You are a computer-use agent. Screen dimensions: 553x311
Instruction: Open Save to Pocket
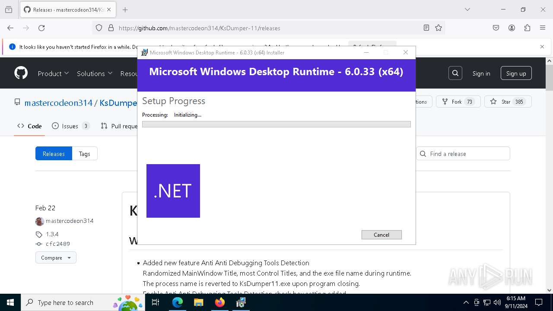click(x=496, y=28)
